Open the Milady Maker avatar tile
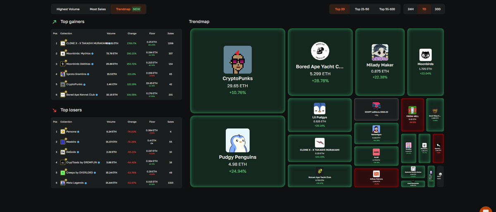The width and height of the screenshot is (496, 212). tap(380, 52)
